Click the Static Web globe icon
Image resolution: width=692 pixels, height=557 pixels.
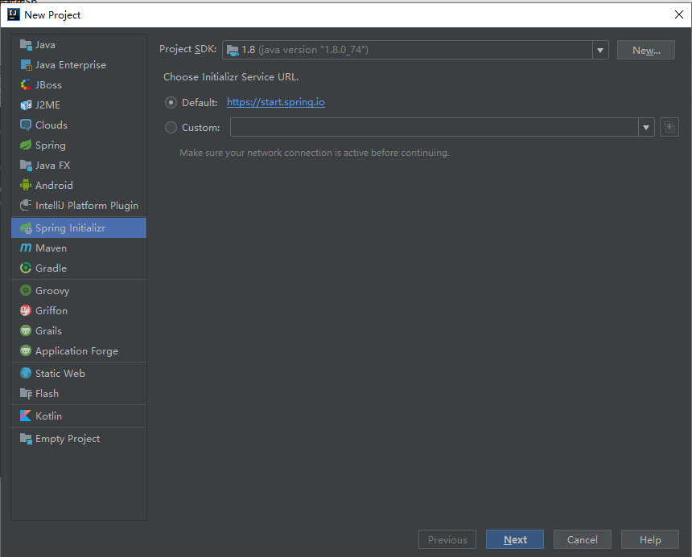point(26,373)
